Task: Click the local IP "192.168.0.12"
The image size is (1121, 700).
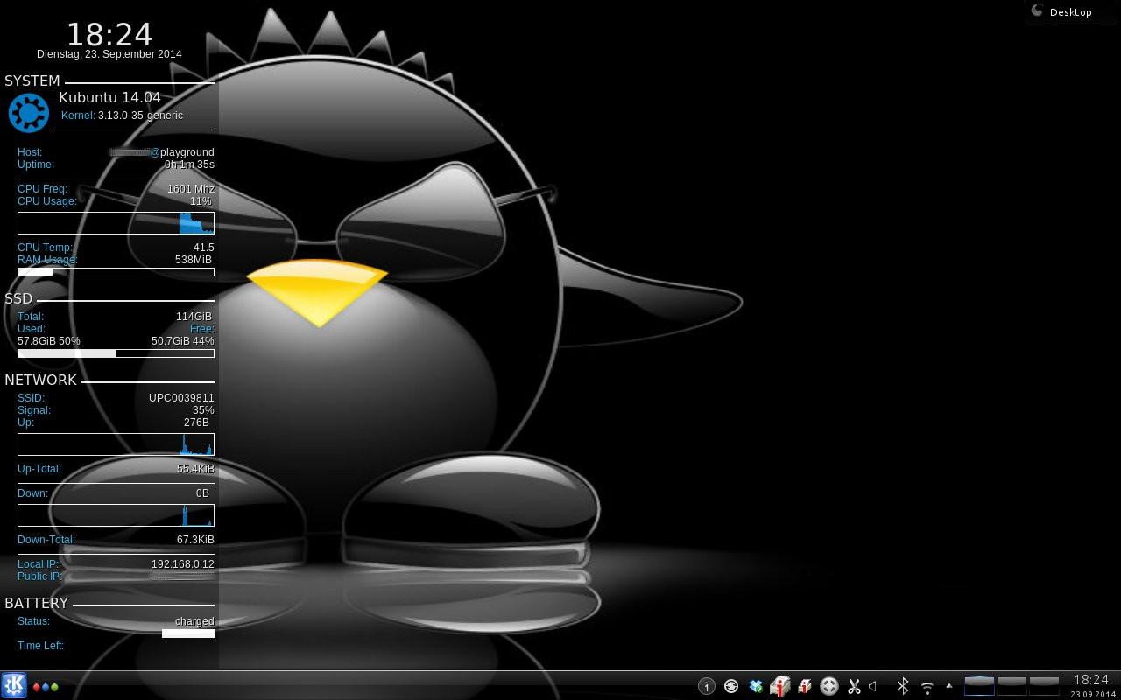Action: [183, 564]
